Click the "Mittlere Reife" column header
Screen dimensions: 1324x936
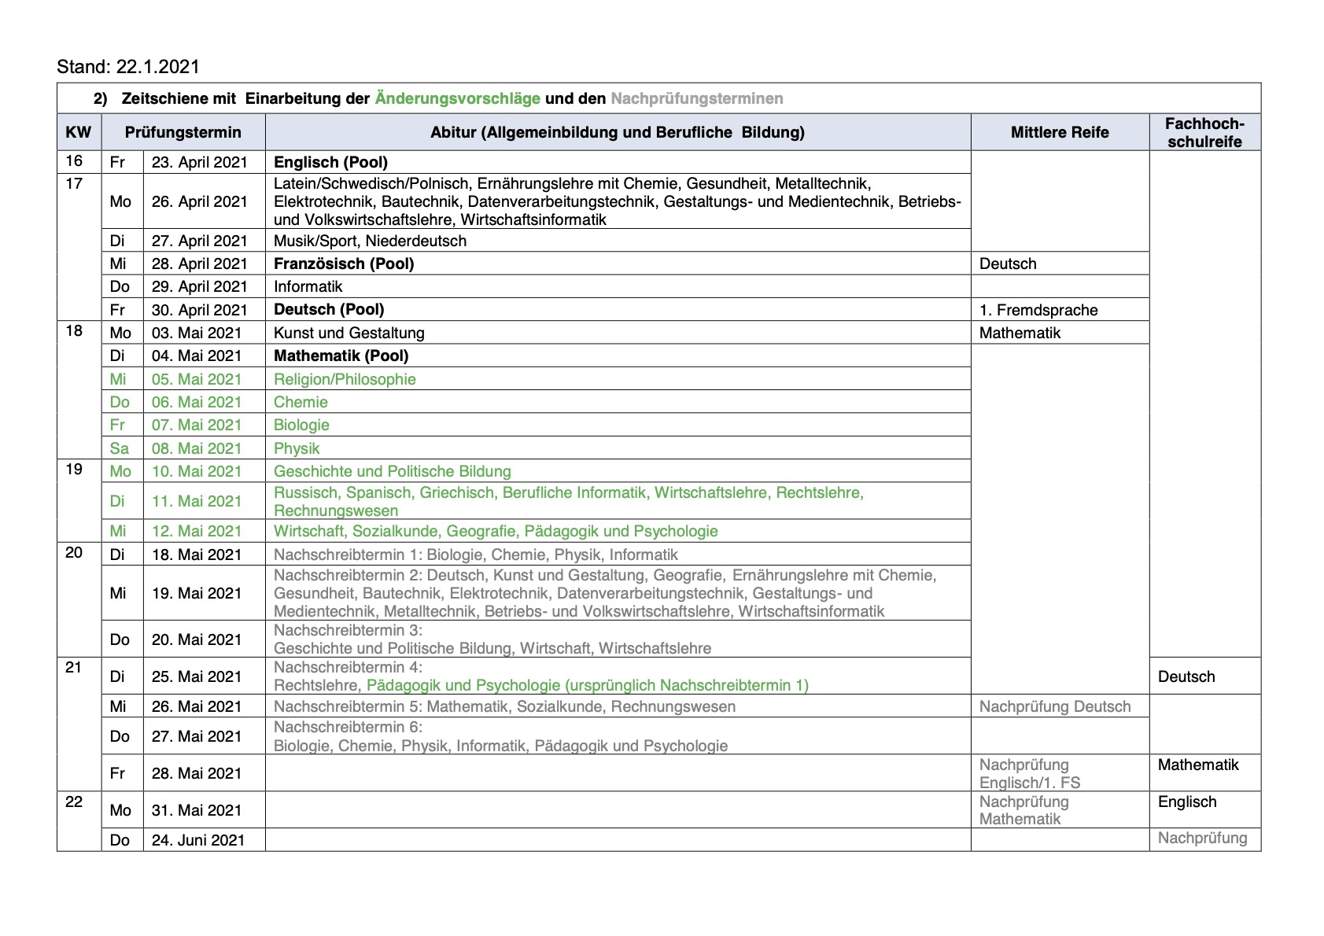click(1060, 132)
